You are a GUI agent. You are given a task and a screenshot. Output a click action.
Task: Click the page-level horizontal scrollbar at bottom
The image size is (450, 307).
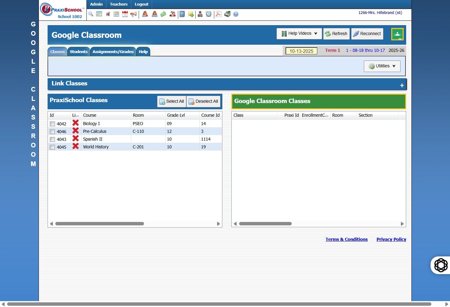point(219,304)
